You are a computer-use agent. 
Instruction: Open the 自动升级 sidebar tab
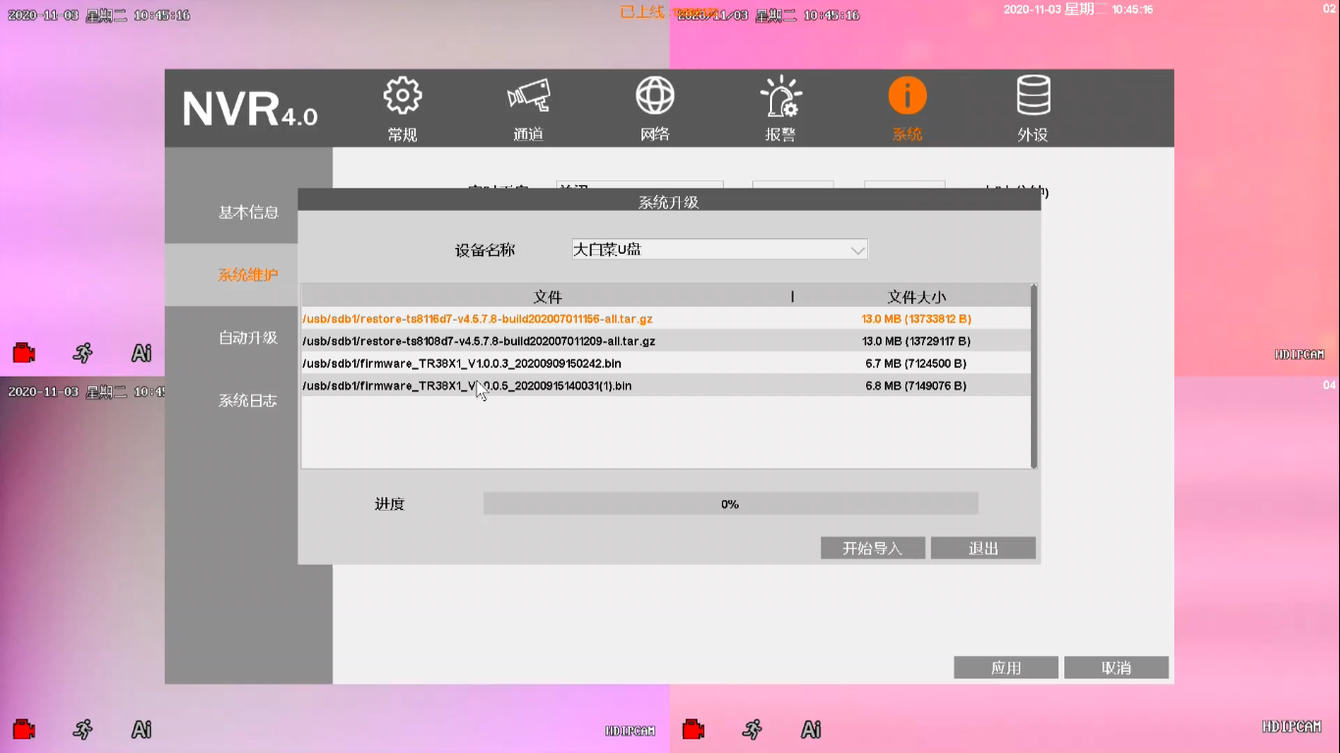248,337
